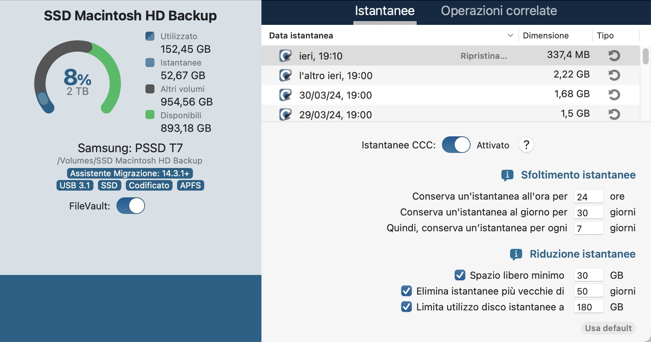Click the SSD Macintosh HD Backup title
651x342 pixels.
click(x=130, y=16)
